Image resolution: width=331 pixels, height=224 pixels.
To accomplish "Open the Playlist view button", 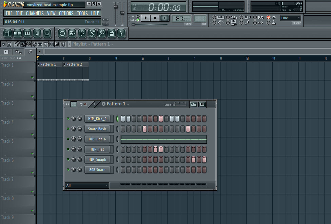I will 7,33.
